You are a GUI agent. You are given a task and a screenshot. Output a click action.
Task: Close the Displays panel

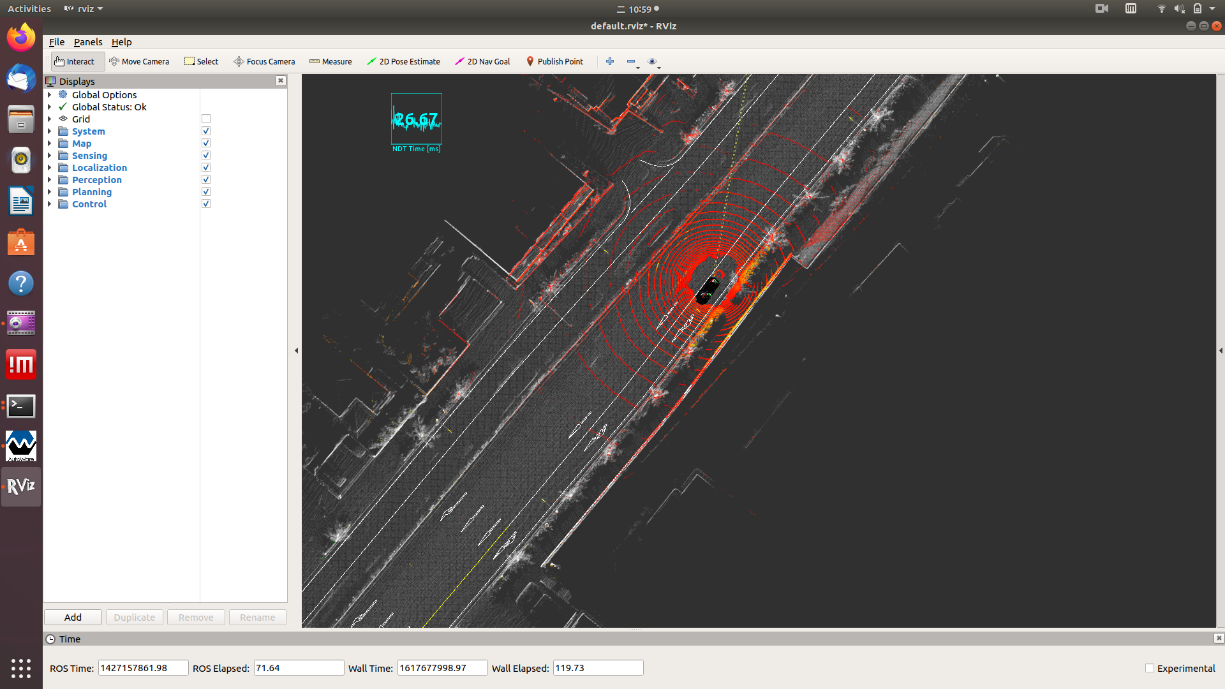point(280,80)
